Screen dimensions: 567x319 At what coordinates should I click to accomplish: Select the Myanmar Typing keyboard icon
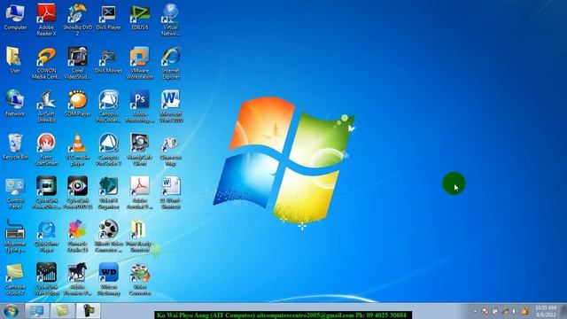coord(15,236)
